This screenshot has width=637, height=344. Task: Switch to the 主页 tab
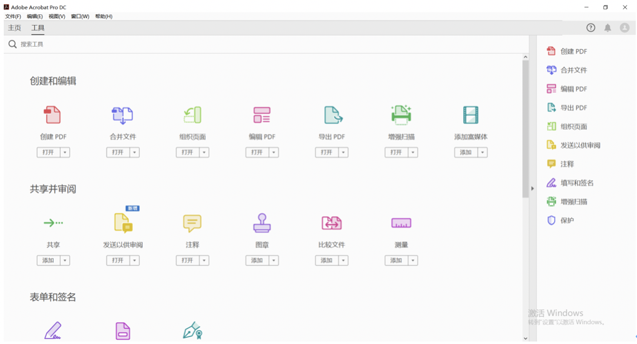click(x=14, y=27)
